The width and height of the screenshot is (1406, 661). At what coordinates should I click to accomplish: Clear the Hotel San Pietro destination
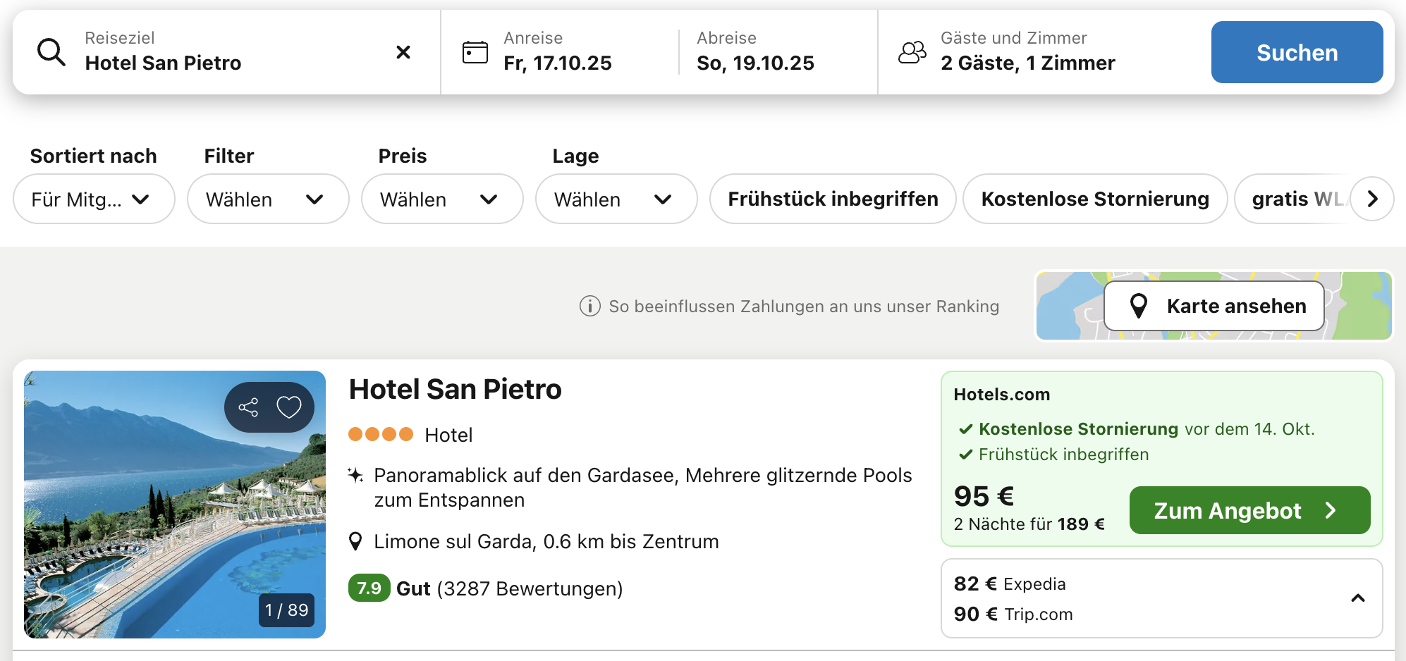click(x=403, y=52)
